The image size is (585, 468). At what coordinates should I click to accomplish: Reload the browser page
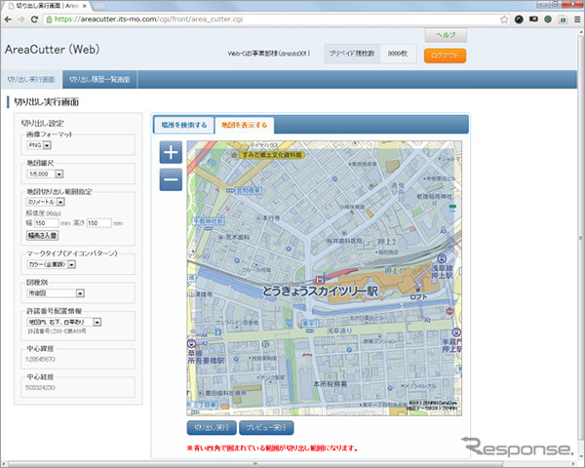point(34,19)
